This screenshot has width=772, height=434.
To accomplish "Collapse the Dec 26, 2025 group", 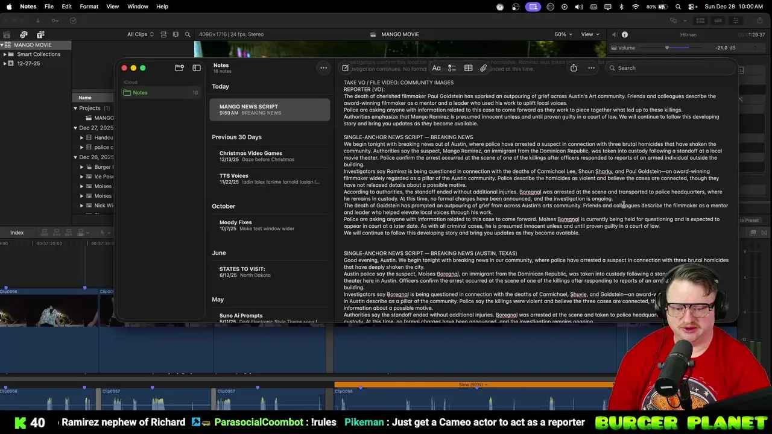I will tap(75, 157).
